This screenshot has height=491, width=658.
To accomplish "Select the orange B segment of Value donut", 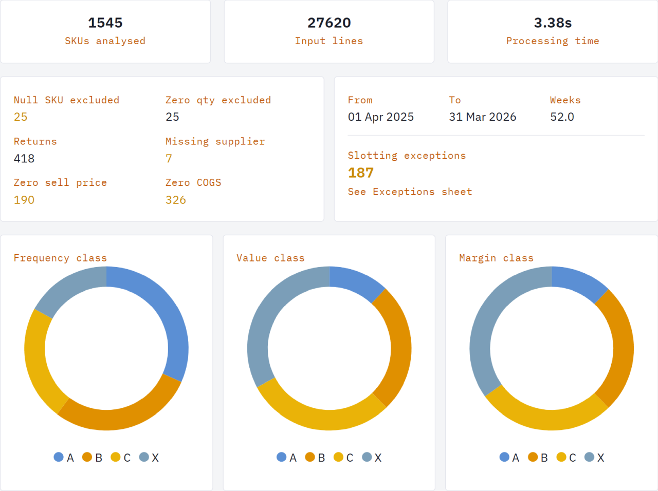I will coord(400,348).
